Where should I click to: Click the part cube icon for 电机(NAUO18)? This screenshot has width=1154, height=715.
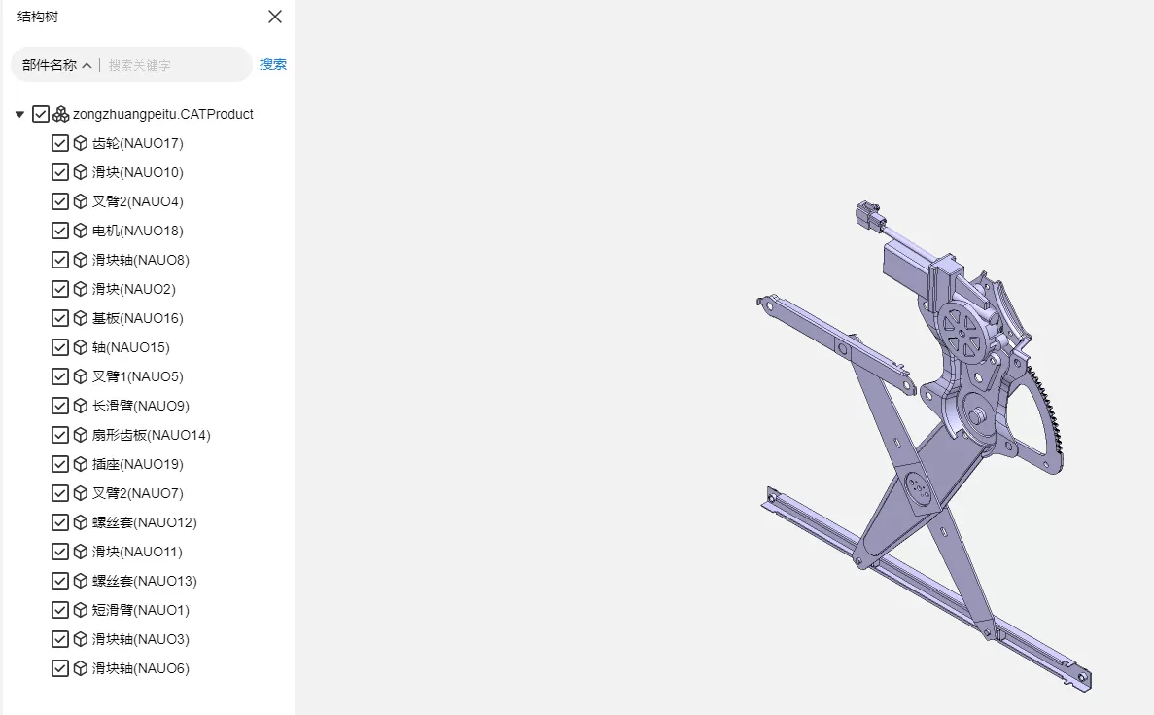pos(81,231)
